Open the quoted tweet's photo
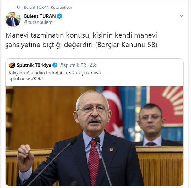Viewport: 191px width, 188px height. point(95,136)
